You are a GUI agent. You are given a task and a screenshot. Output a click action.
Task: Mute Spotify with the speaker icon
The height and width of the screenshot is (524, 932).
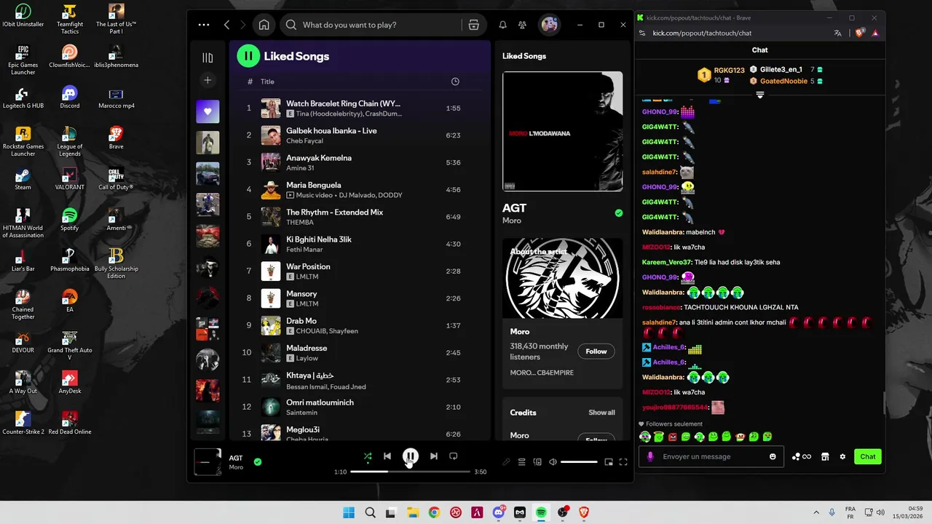pyautogui.click(x=553, y=462)
